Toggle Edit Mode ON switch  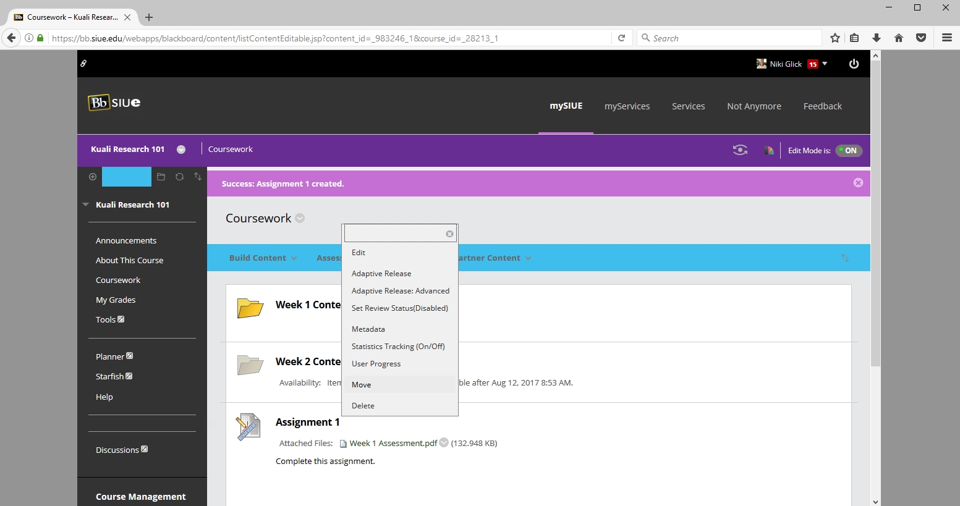coord(848,150)
